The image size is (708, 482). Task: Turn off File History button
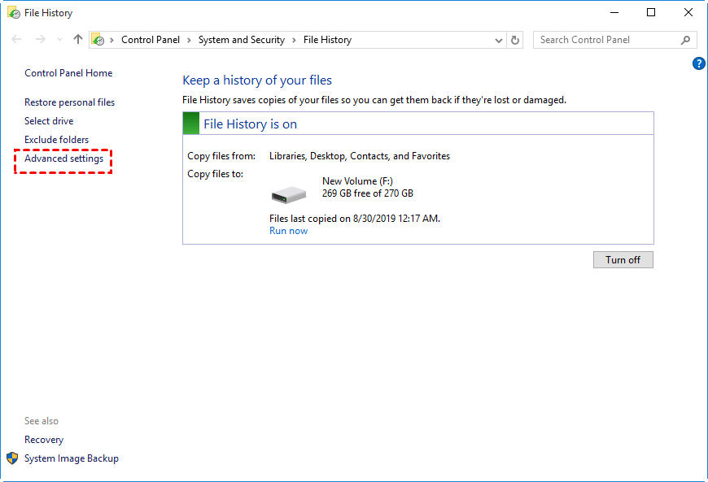click(x=623, y=260)
